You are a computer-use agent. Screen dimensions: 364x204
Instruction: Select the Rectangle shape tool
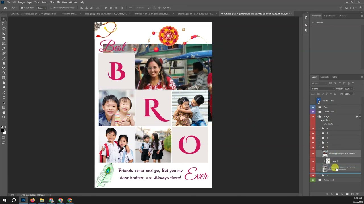click(x=4, y=107)
